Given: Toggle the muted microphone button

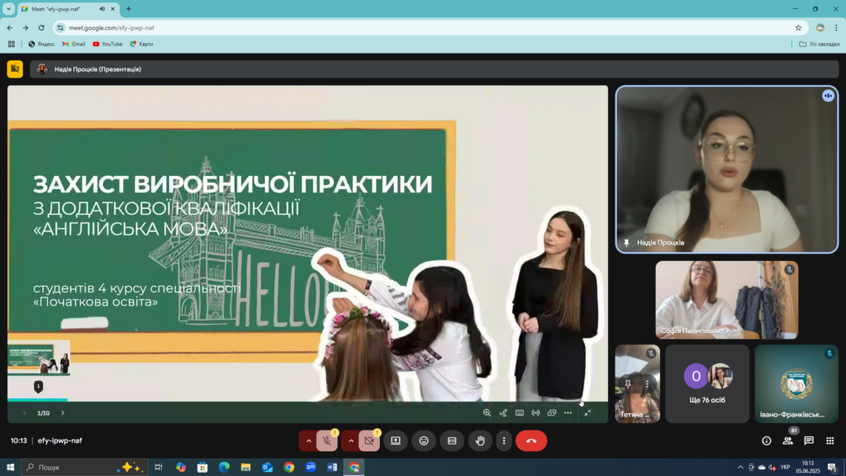Looking at the screenshot, I should (327, 441).
